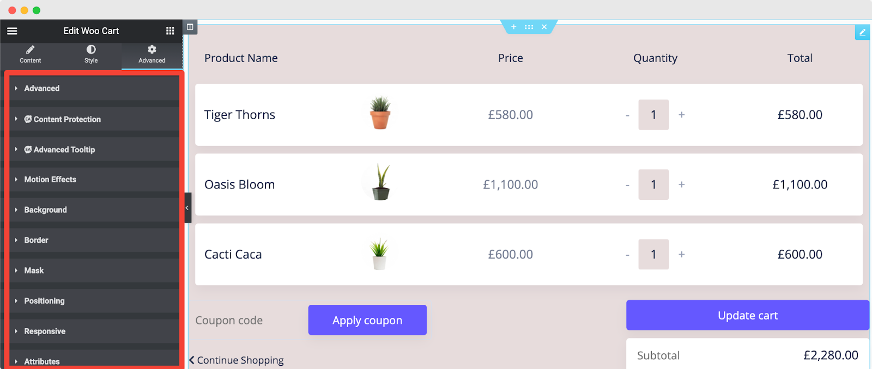Click the blue pencil edit widget icon
872x369 pixels.
[x=862, y=33]
